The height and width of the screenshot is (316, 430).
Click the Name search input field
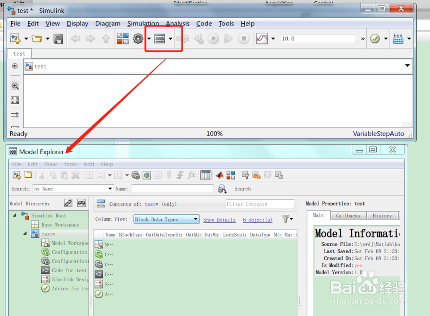click(x=172, y=189)
